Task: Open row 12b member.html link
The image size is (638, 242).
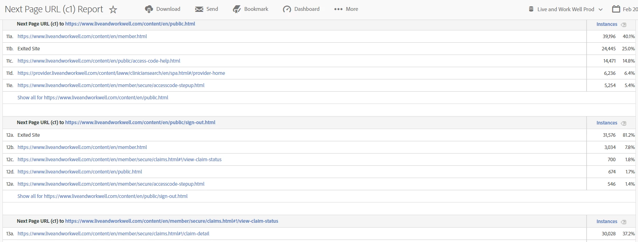Action: pos(82,147)
